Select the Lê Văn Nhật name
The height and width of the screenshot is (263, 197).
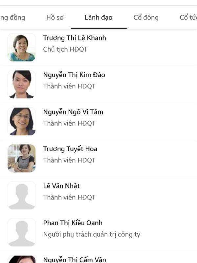click(x=61, y=186)
